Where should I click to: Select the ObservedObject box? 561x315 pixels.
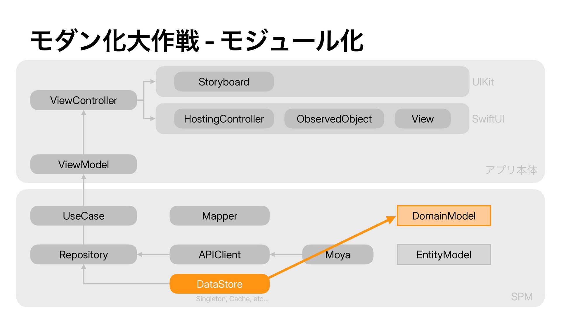[334, 119]
